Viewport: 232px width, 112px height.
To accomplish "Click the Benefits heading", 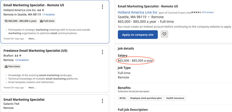I will (124, 88).
